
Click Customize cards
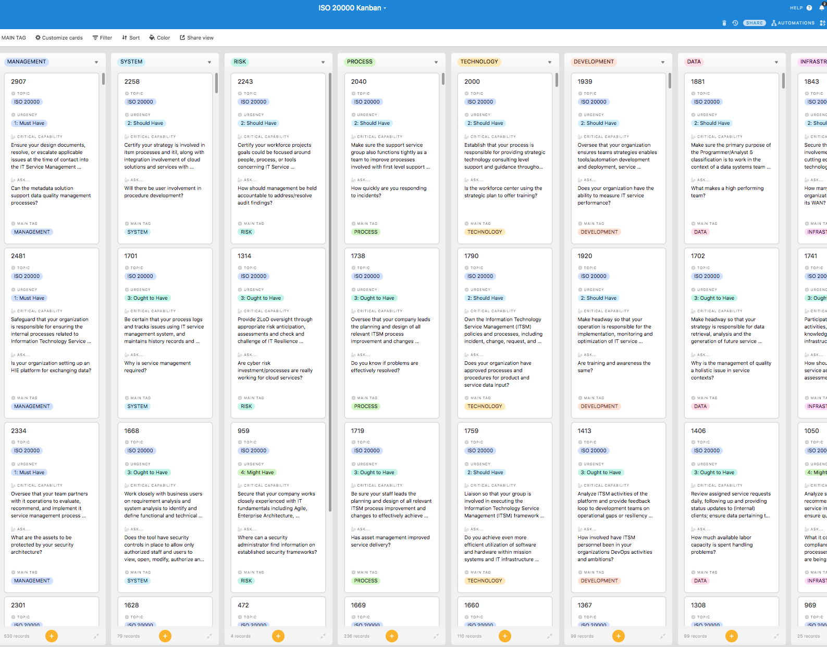(59, 37)
